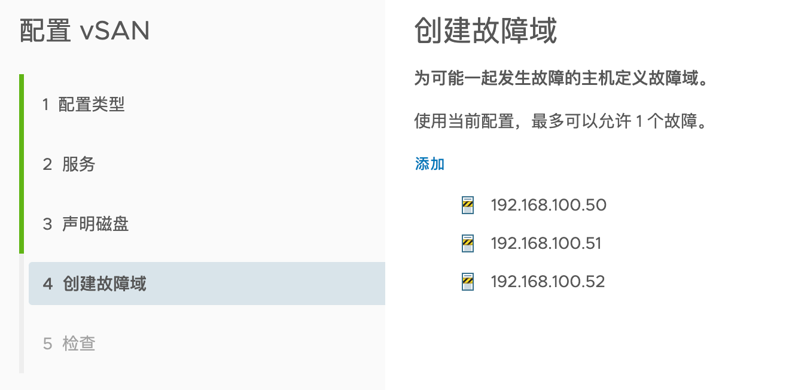The height and width of the screenshot is (390, 792).
Task: Click the host icon for 192.168.100.51
Action: [468, 243]
